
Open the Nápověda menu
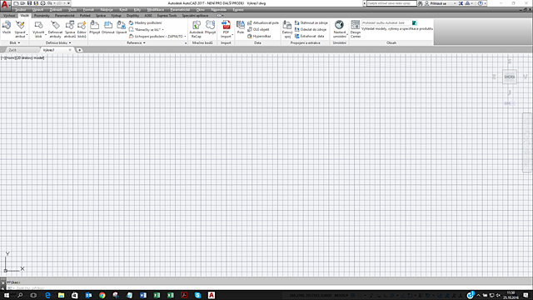tap(218, 10)
